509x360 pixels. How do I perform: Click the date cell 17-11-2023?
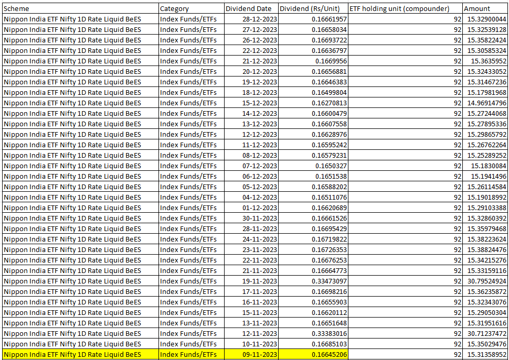tap(251, 292)
